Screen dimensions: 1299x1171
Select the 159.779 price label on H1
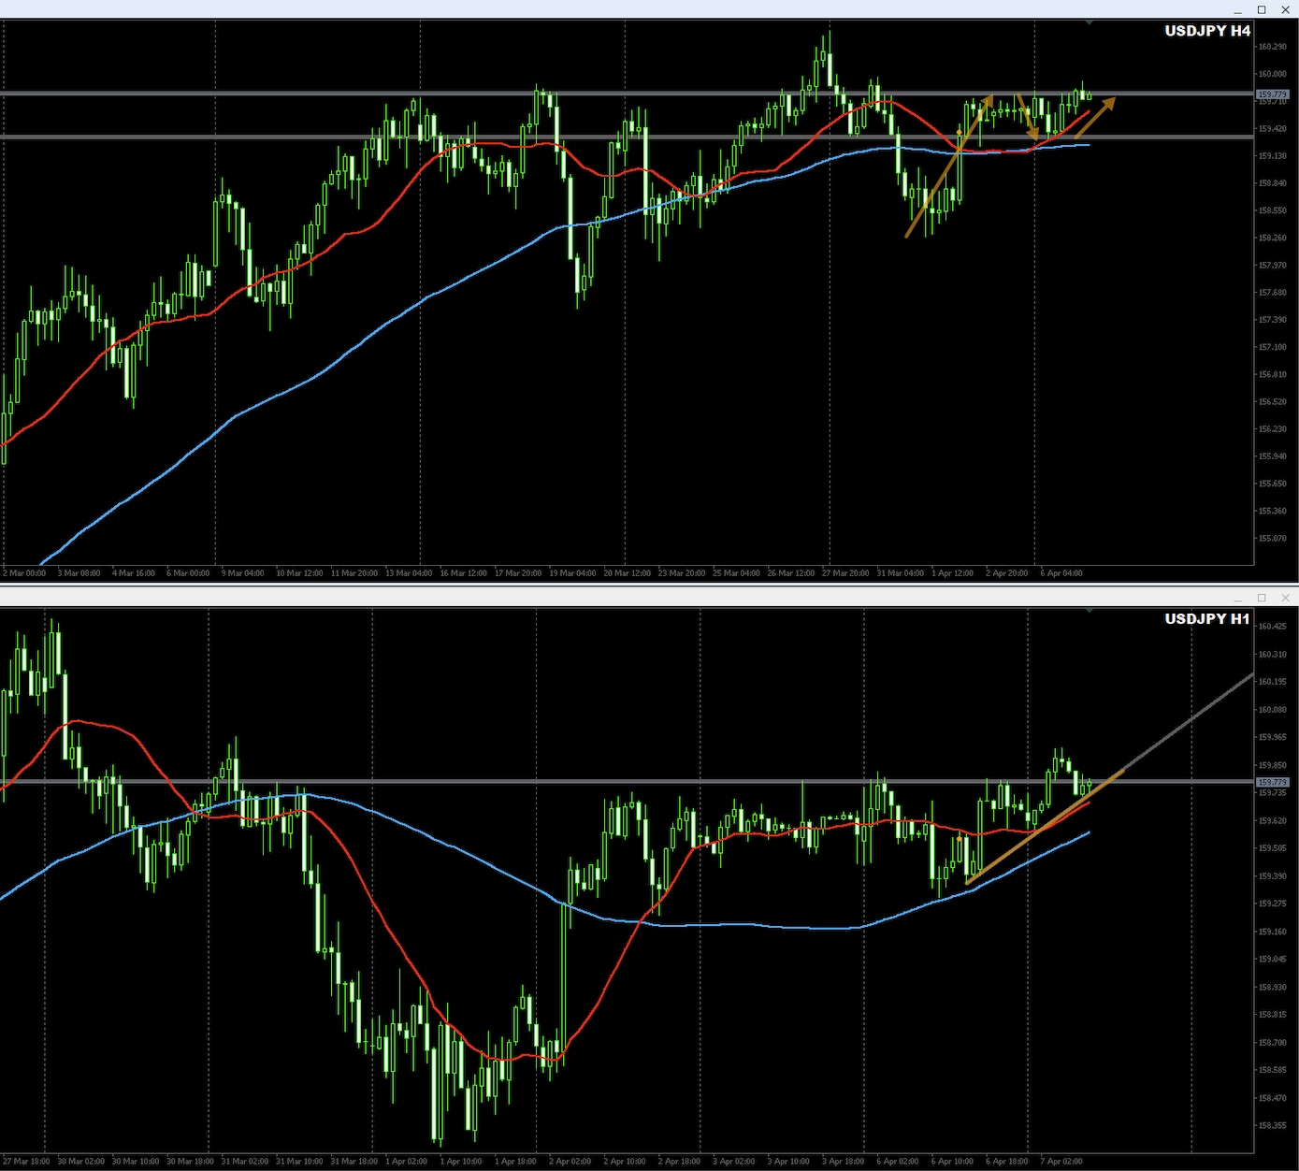[1272, 782]
